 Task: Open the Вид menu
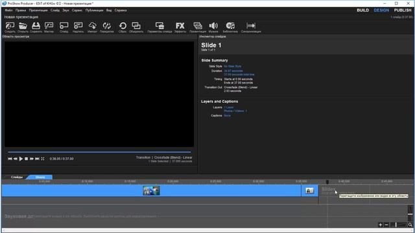(x=109, y=10)
